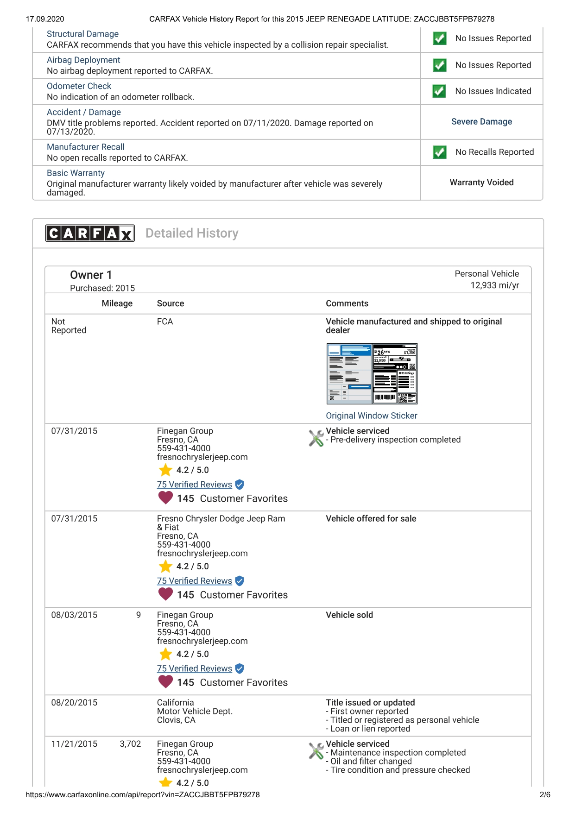Open the Odometer Check link
Screen dimensions: 575x813
[x=79, y=86]
